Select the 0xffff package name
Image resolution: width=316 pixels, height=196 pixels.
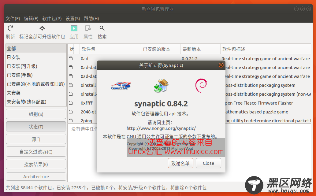tap(87, 103)
